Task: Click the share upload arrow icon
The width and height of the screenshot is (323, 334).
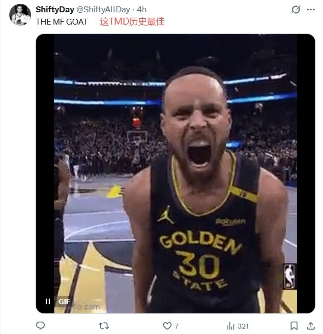Action: pyautogui.click(x=310, y=326)
